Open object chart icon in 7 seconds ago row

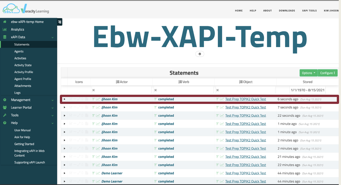tap(222, 107)
